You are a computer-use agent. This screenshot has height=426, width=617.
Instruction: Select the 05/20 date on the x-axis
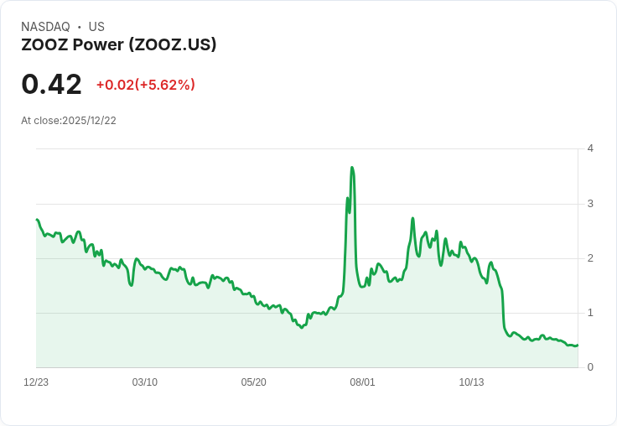(254, 382)
